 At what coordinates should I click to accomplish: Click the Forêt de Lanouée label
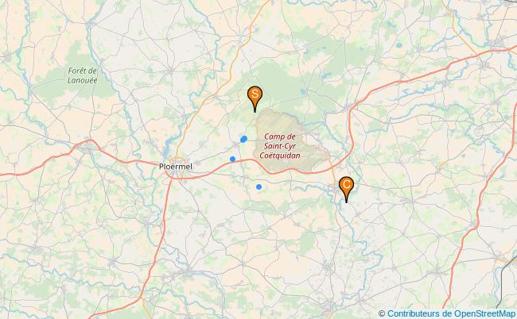pyautogui.click(x=83, y=75)
